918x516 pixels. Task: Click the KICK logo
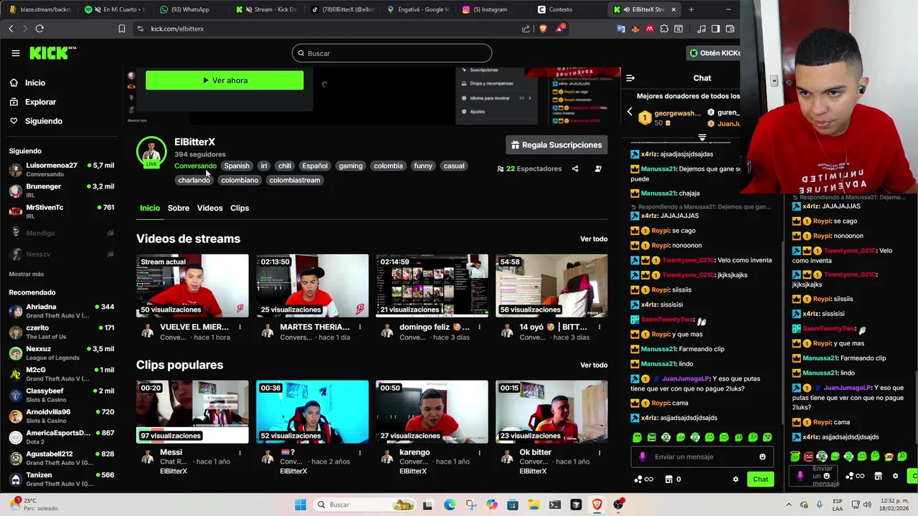[x=52, y=53]
